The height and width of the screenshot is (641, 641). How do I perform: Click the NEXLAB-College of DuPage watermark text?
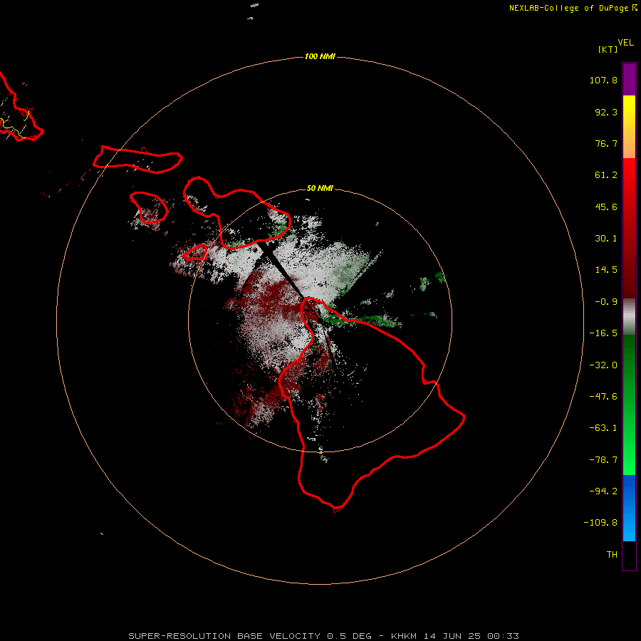tap(568, 8)
